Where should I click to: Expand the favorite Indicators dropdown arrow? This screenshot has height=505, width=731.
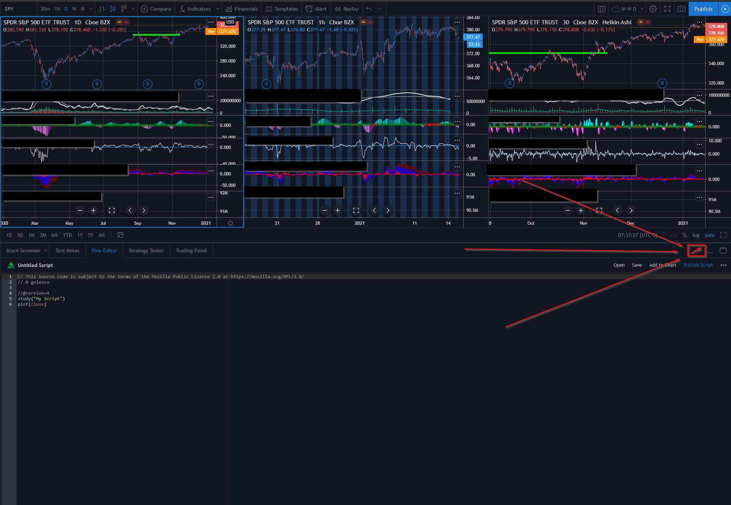pos(217,9)
